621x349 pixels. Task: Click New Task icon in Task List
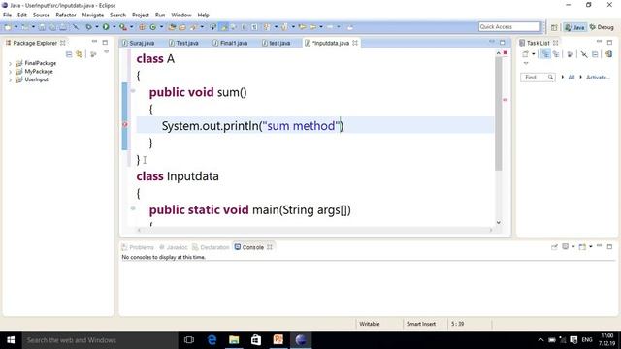[x=525, y=54]
